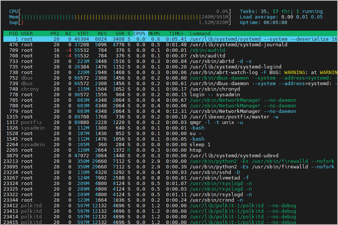
Task: Select a firewalld python2 process row
Action: pyautogui.click(x=111, y=161)
